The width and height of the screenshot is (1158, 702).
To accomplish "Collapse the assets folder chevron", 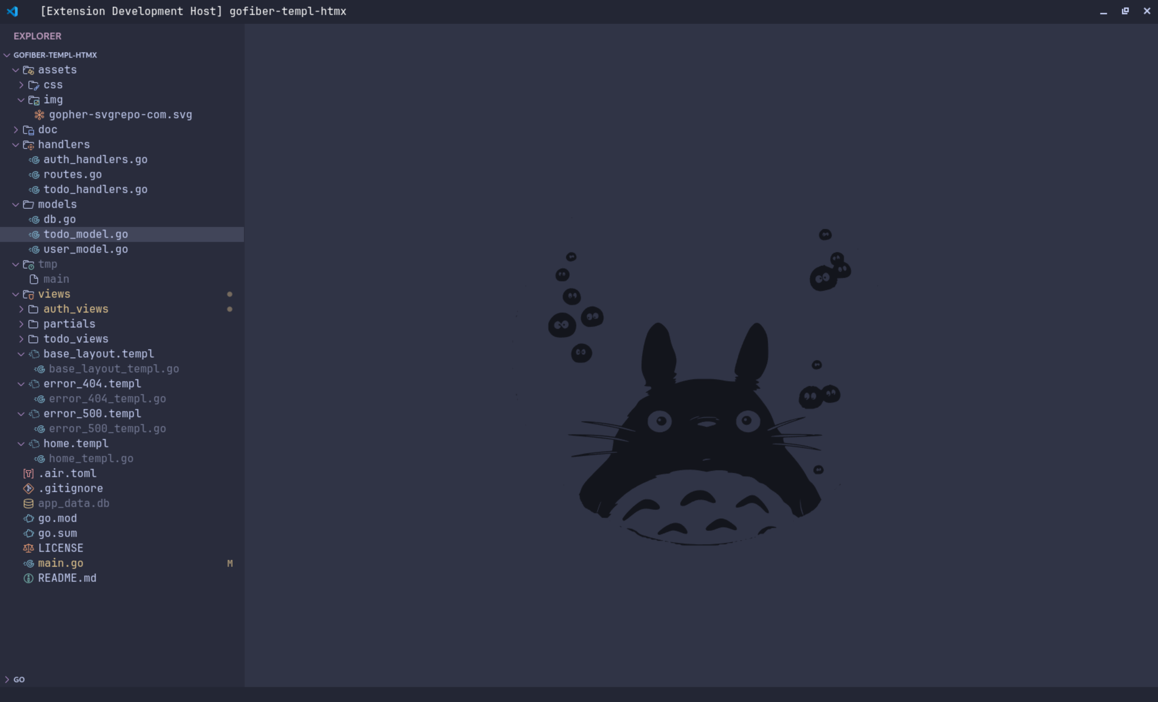I will point(16,70).
